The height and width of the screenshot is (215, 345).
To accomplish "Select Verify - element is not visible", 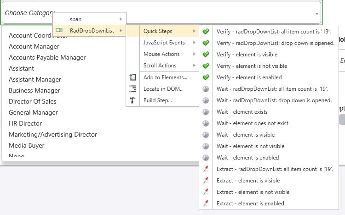I will 252,66.
